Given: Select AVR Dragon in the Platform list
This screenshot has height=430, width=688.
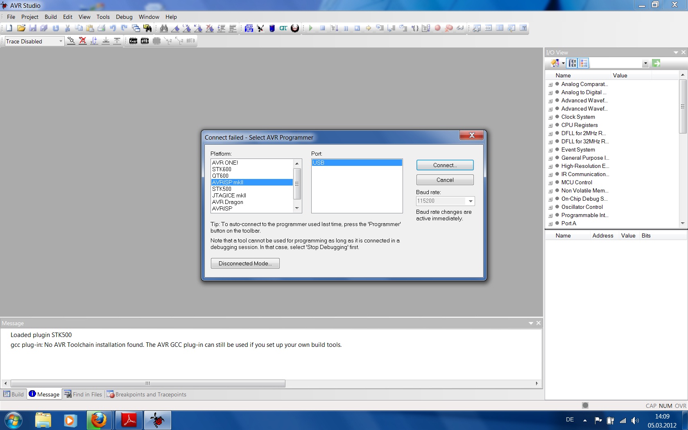Looking at the screenshot, I should [x=252, y=202].
